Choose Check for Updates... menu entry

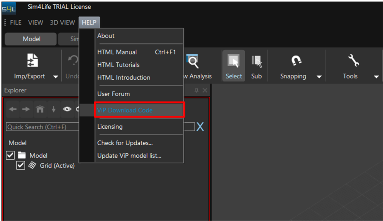(125, 143)
